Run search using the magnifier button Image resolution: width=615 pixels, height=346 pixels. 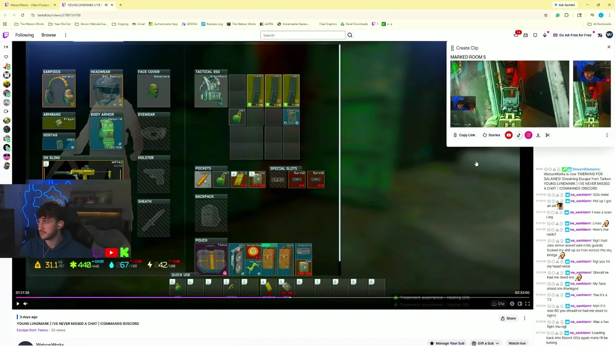[350, 35]
